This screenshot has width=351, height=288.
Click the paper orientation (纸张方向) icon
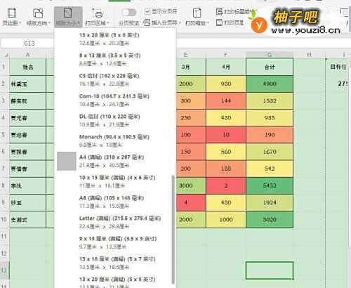[x=38, y=13]
